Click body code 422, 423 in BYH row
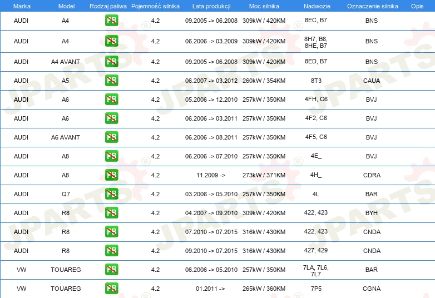The width and height of the screenshot is (435, 298). 316,212
